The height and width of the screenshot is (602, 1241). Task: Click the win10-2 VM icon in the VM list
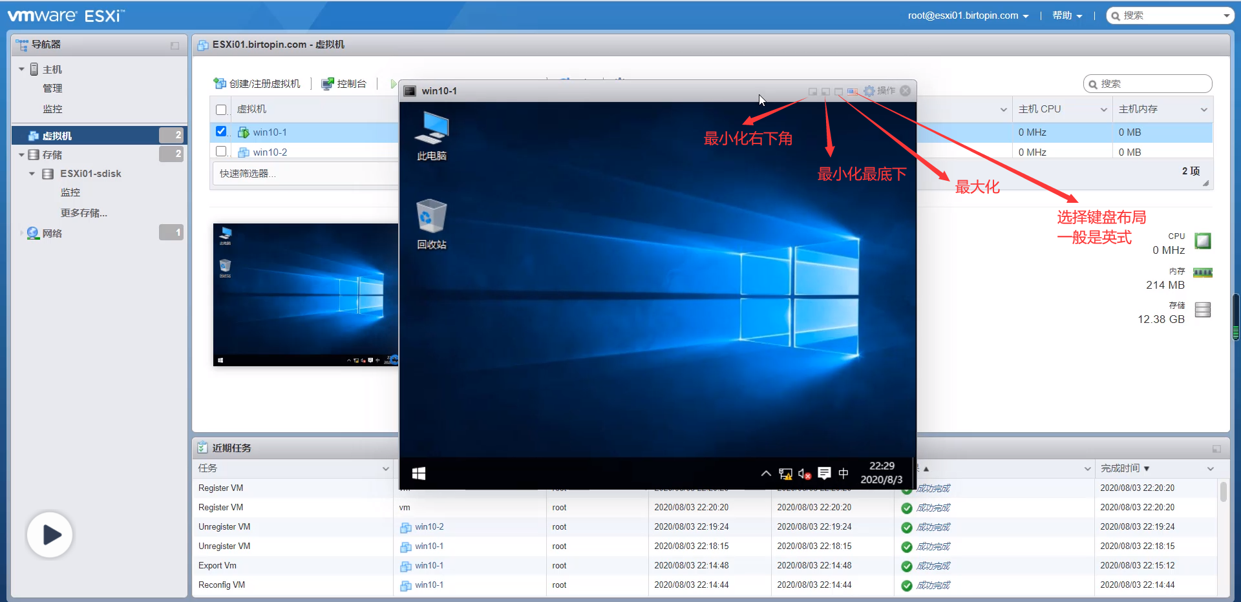pyautogui.click(x=244, y=152)
